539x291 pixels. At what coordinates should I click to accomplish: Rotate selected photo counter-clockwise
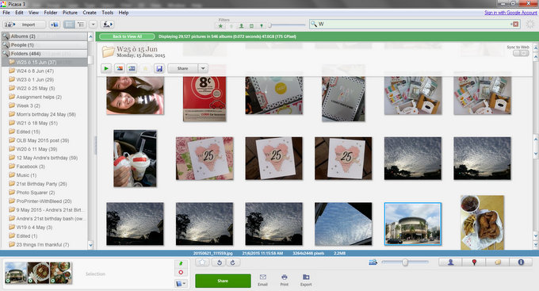point(220,262)
